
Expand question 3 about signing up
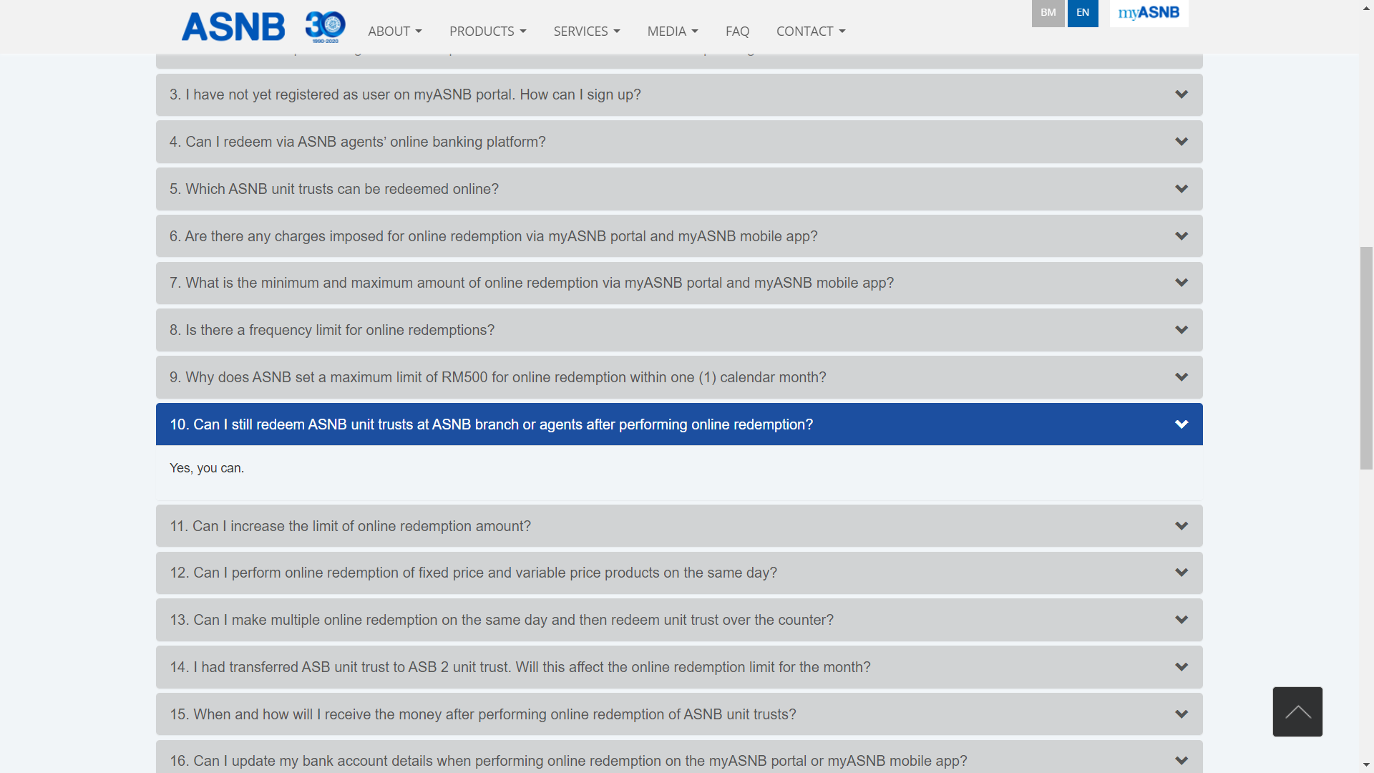point(679,94)
